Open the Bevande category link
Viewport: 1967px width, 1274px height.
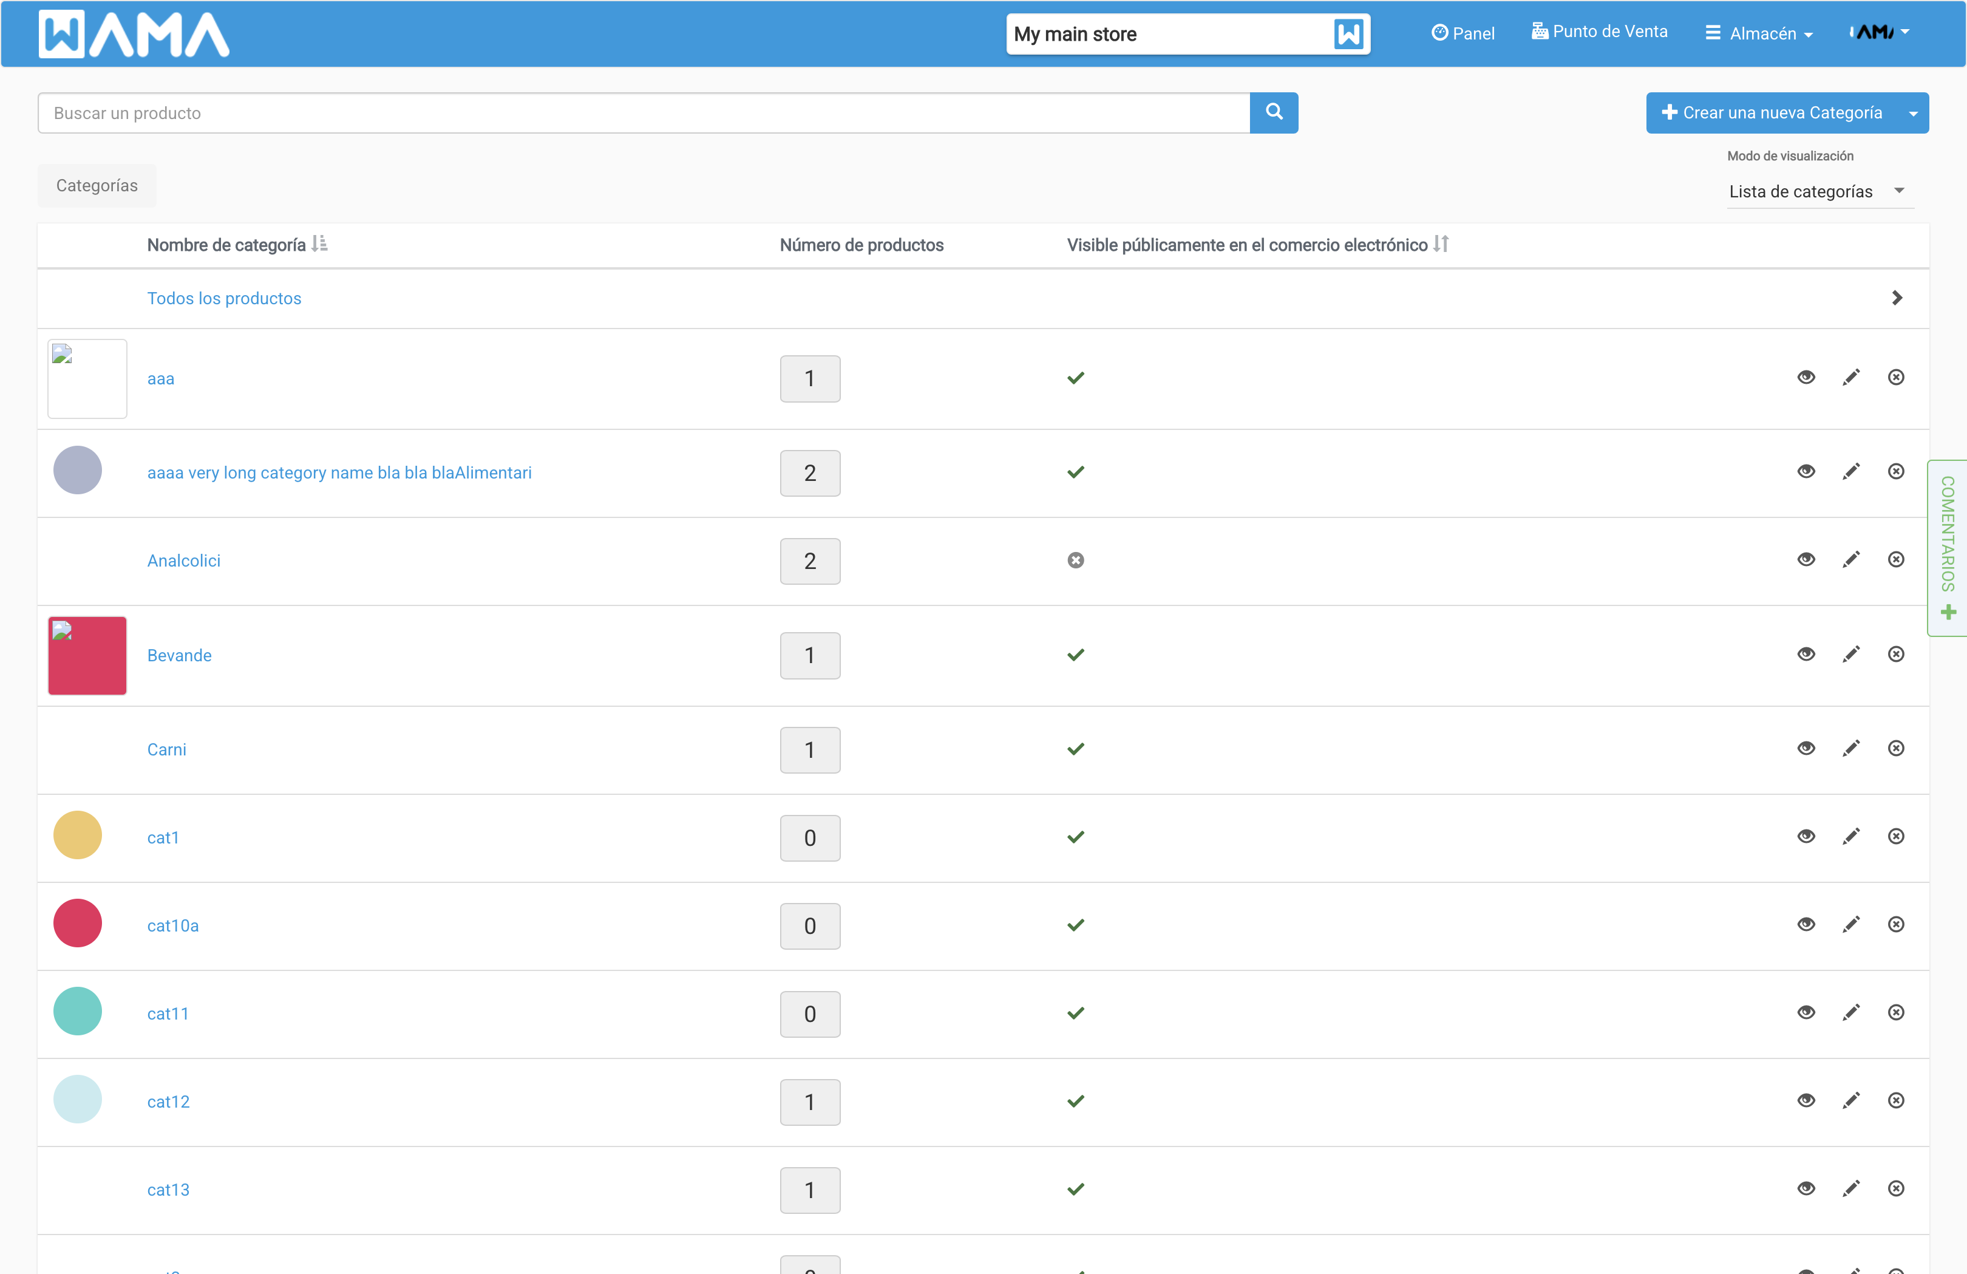click(x=179, y=655)
